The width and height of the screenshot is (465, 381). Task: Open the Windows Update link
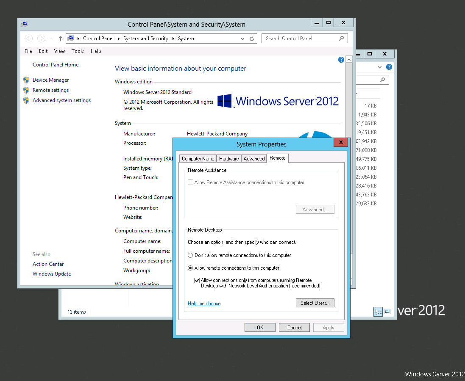(x=52, y=274)
